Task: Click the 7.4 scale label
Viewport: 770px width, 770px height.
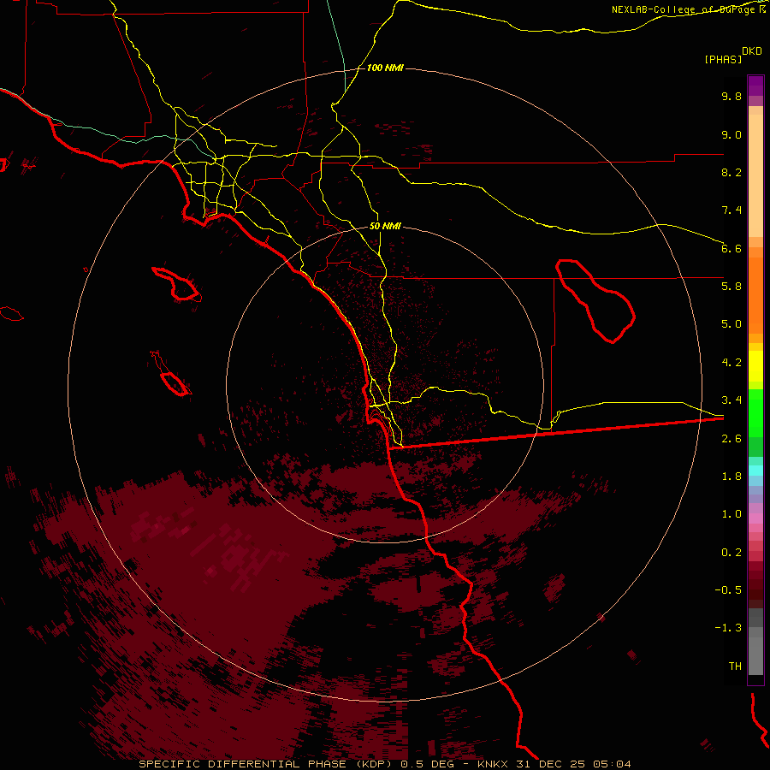Action: pos(731,210)
